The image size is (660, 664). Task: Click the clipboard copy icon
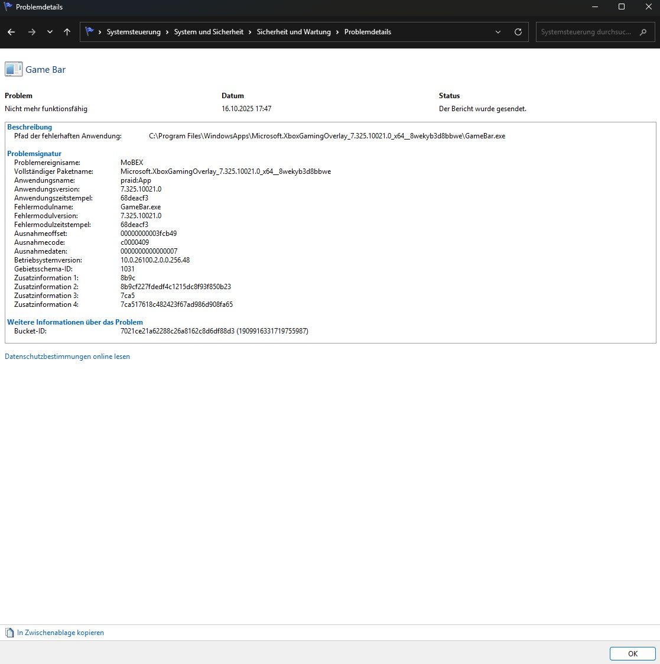[x=9, y=633]
